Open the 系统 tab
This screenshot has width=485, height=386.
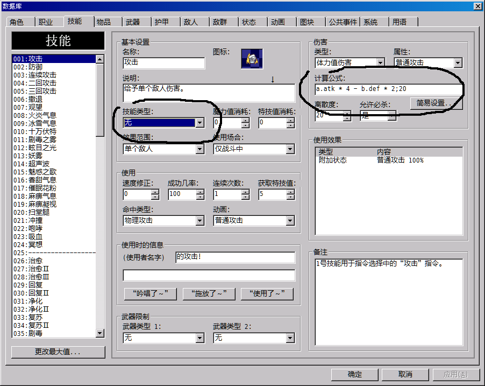tap(374, 22)
